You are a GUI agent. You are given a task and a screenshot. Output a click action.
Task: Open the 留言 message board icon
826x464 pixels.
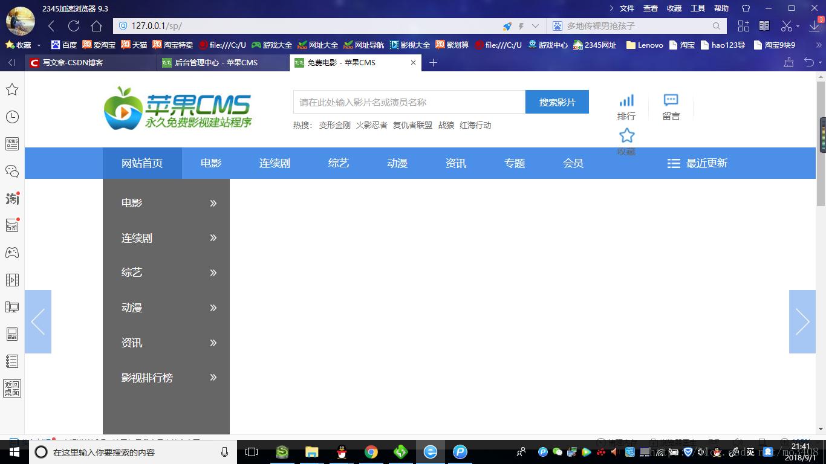point(671,101)
